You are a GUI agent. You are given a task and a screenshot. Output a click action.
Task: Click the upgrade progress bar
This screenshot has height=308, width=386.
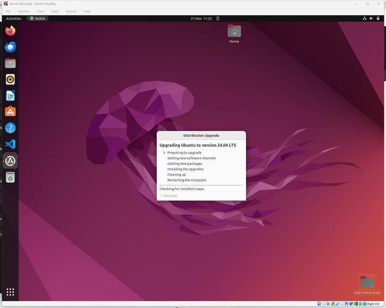point(201,185)
